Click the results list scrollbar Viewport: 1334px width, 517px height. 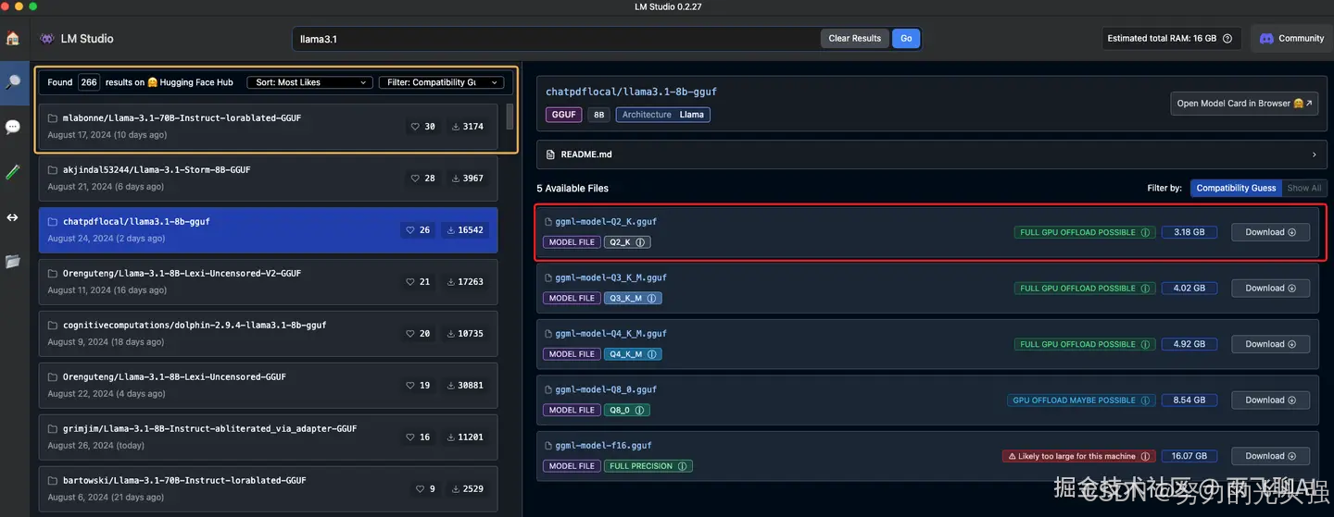click(x=510, y=117)
